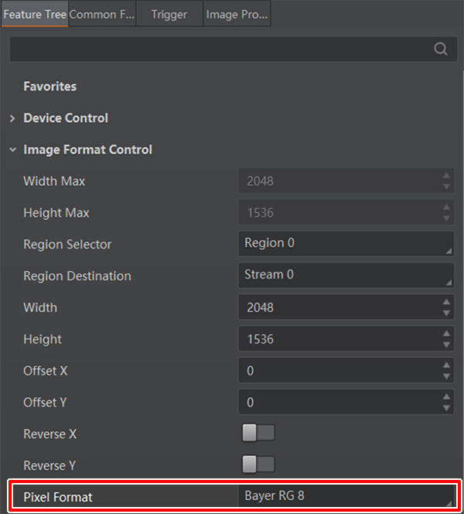Open the Region Destination dropdown

point(346,275)
